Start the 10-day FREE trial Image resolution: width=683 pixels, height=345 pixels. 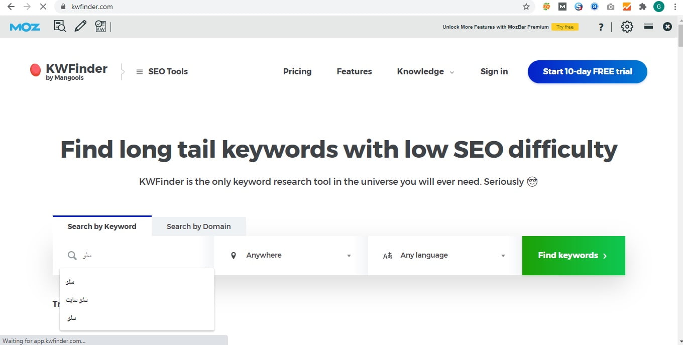(587, 72)
